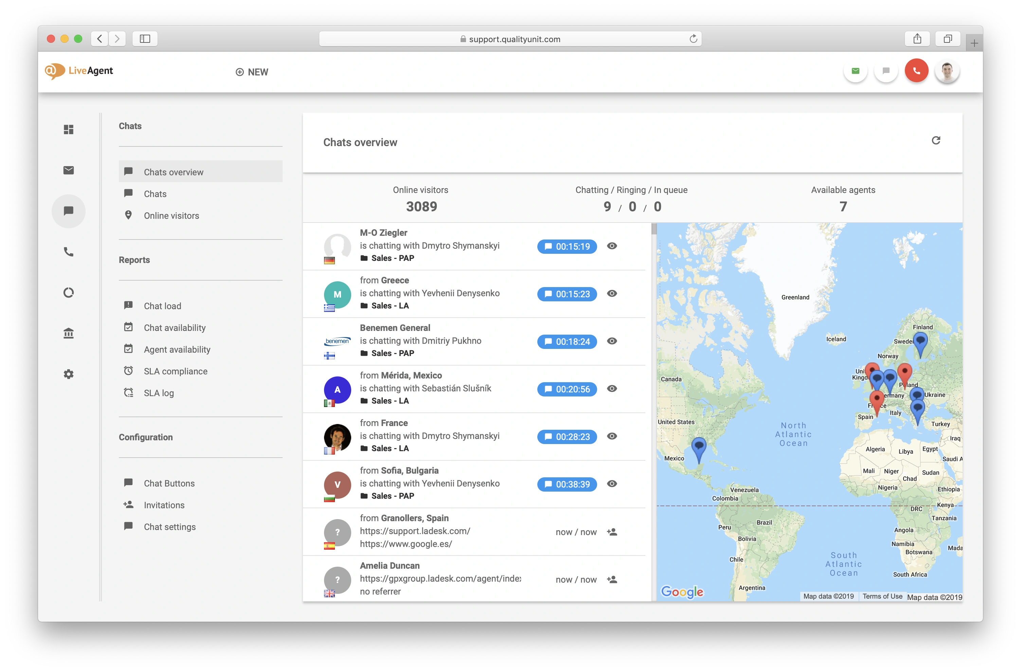Open the 00:20:56 chat timer badge

[x=567, y=389]
